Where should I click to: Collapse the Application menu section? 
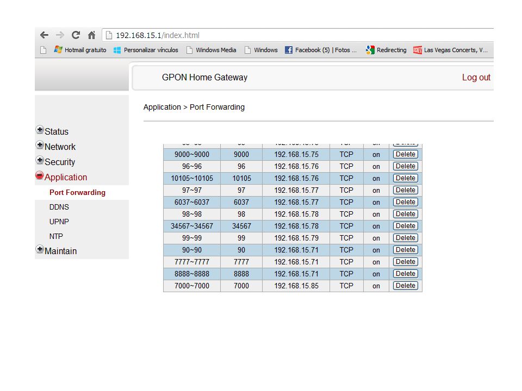(40, 175)
